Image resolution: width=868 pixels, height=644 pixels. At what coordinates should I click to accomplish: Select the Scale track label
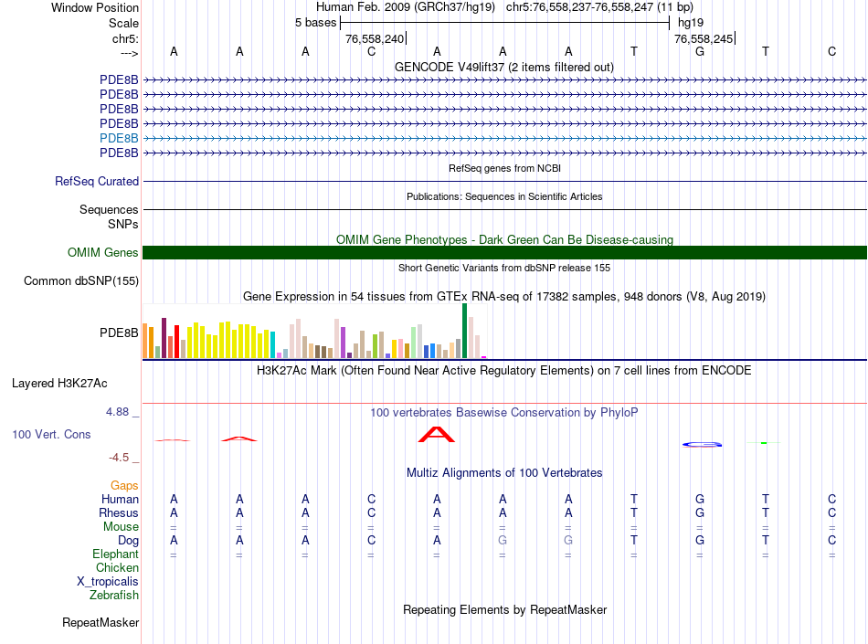tap(123, 23)
